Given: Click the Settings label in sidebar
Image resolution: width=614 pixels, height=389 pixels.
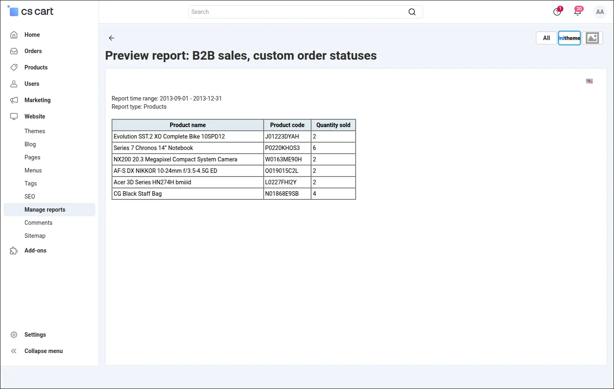Looking at the screenshot, I should (x=35, y=335).
